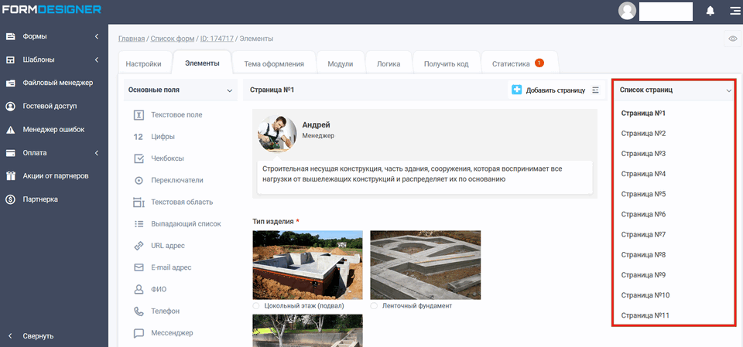Open the Получить код tab
743x347 pixels.
tap(447, 64)
